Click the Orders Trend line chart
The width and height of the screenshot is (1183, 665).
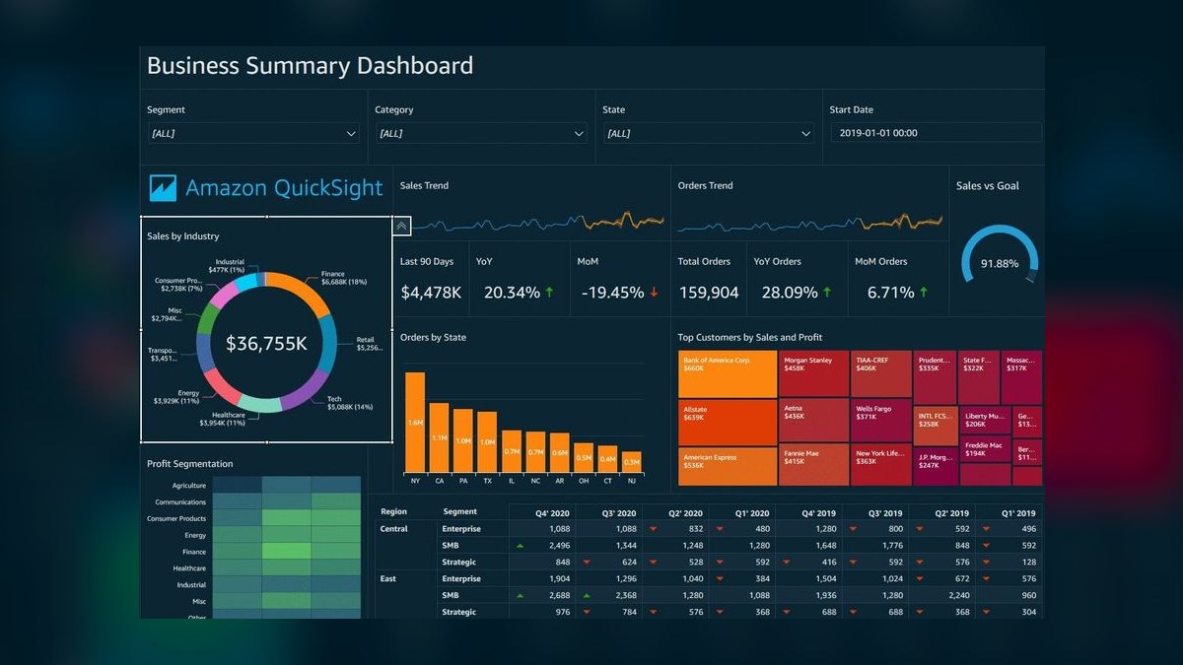coord(809,223)
